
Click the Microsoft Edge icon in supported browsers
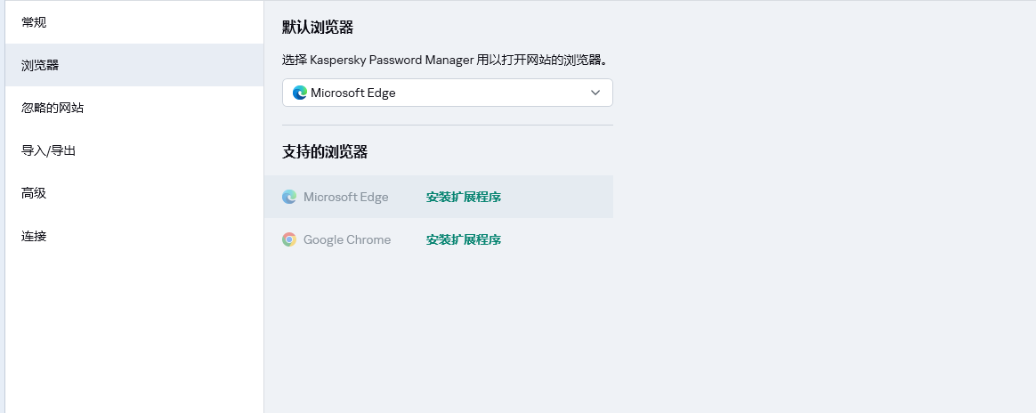(289, 197)
